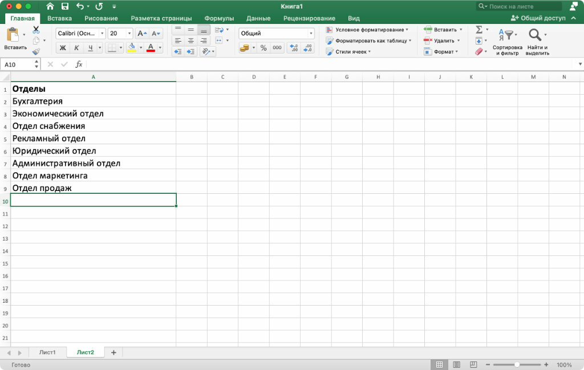Save the workbook with floppy disk icon
Image resolution: width=584 pixels, height=370 pixels.
click(65, 6)
